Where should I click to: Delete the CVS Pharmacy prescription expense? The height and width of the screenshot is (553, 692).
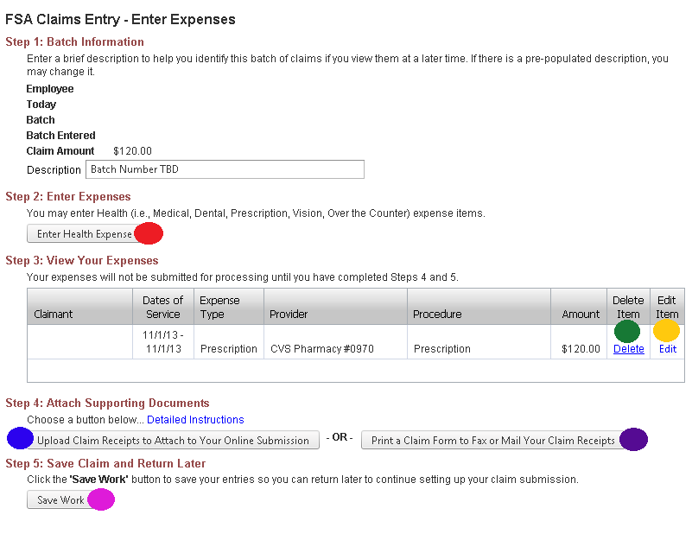click(x=628, y=349)
